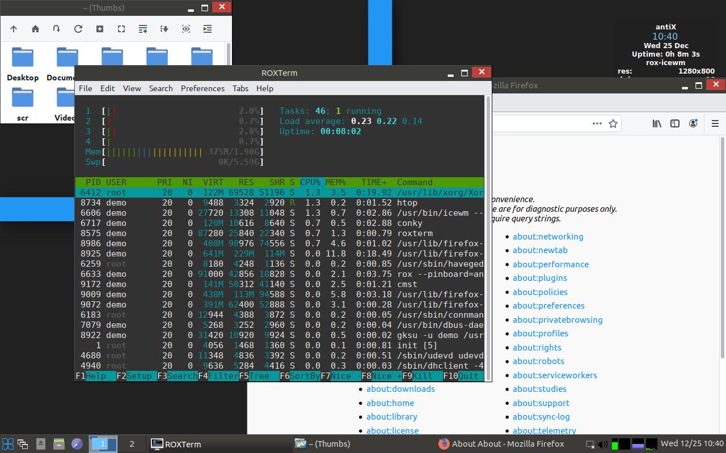Image resolution: width=726 pixels, height=453 pixels.
Task: Open sort options via F6SortBy in htop
Action: tap(301, 375)
